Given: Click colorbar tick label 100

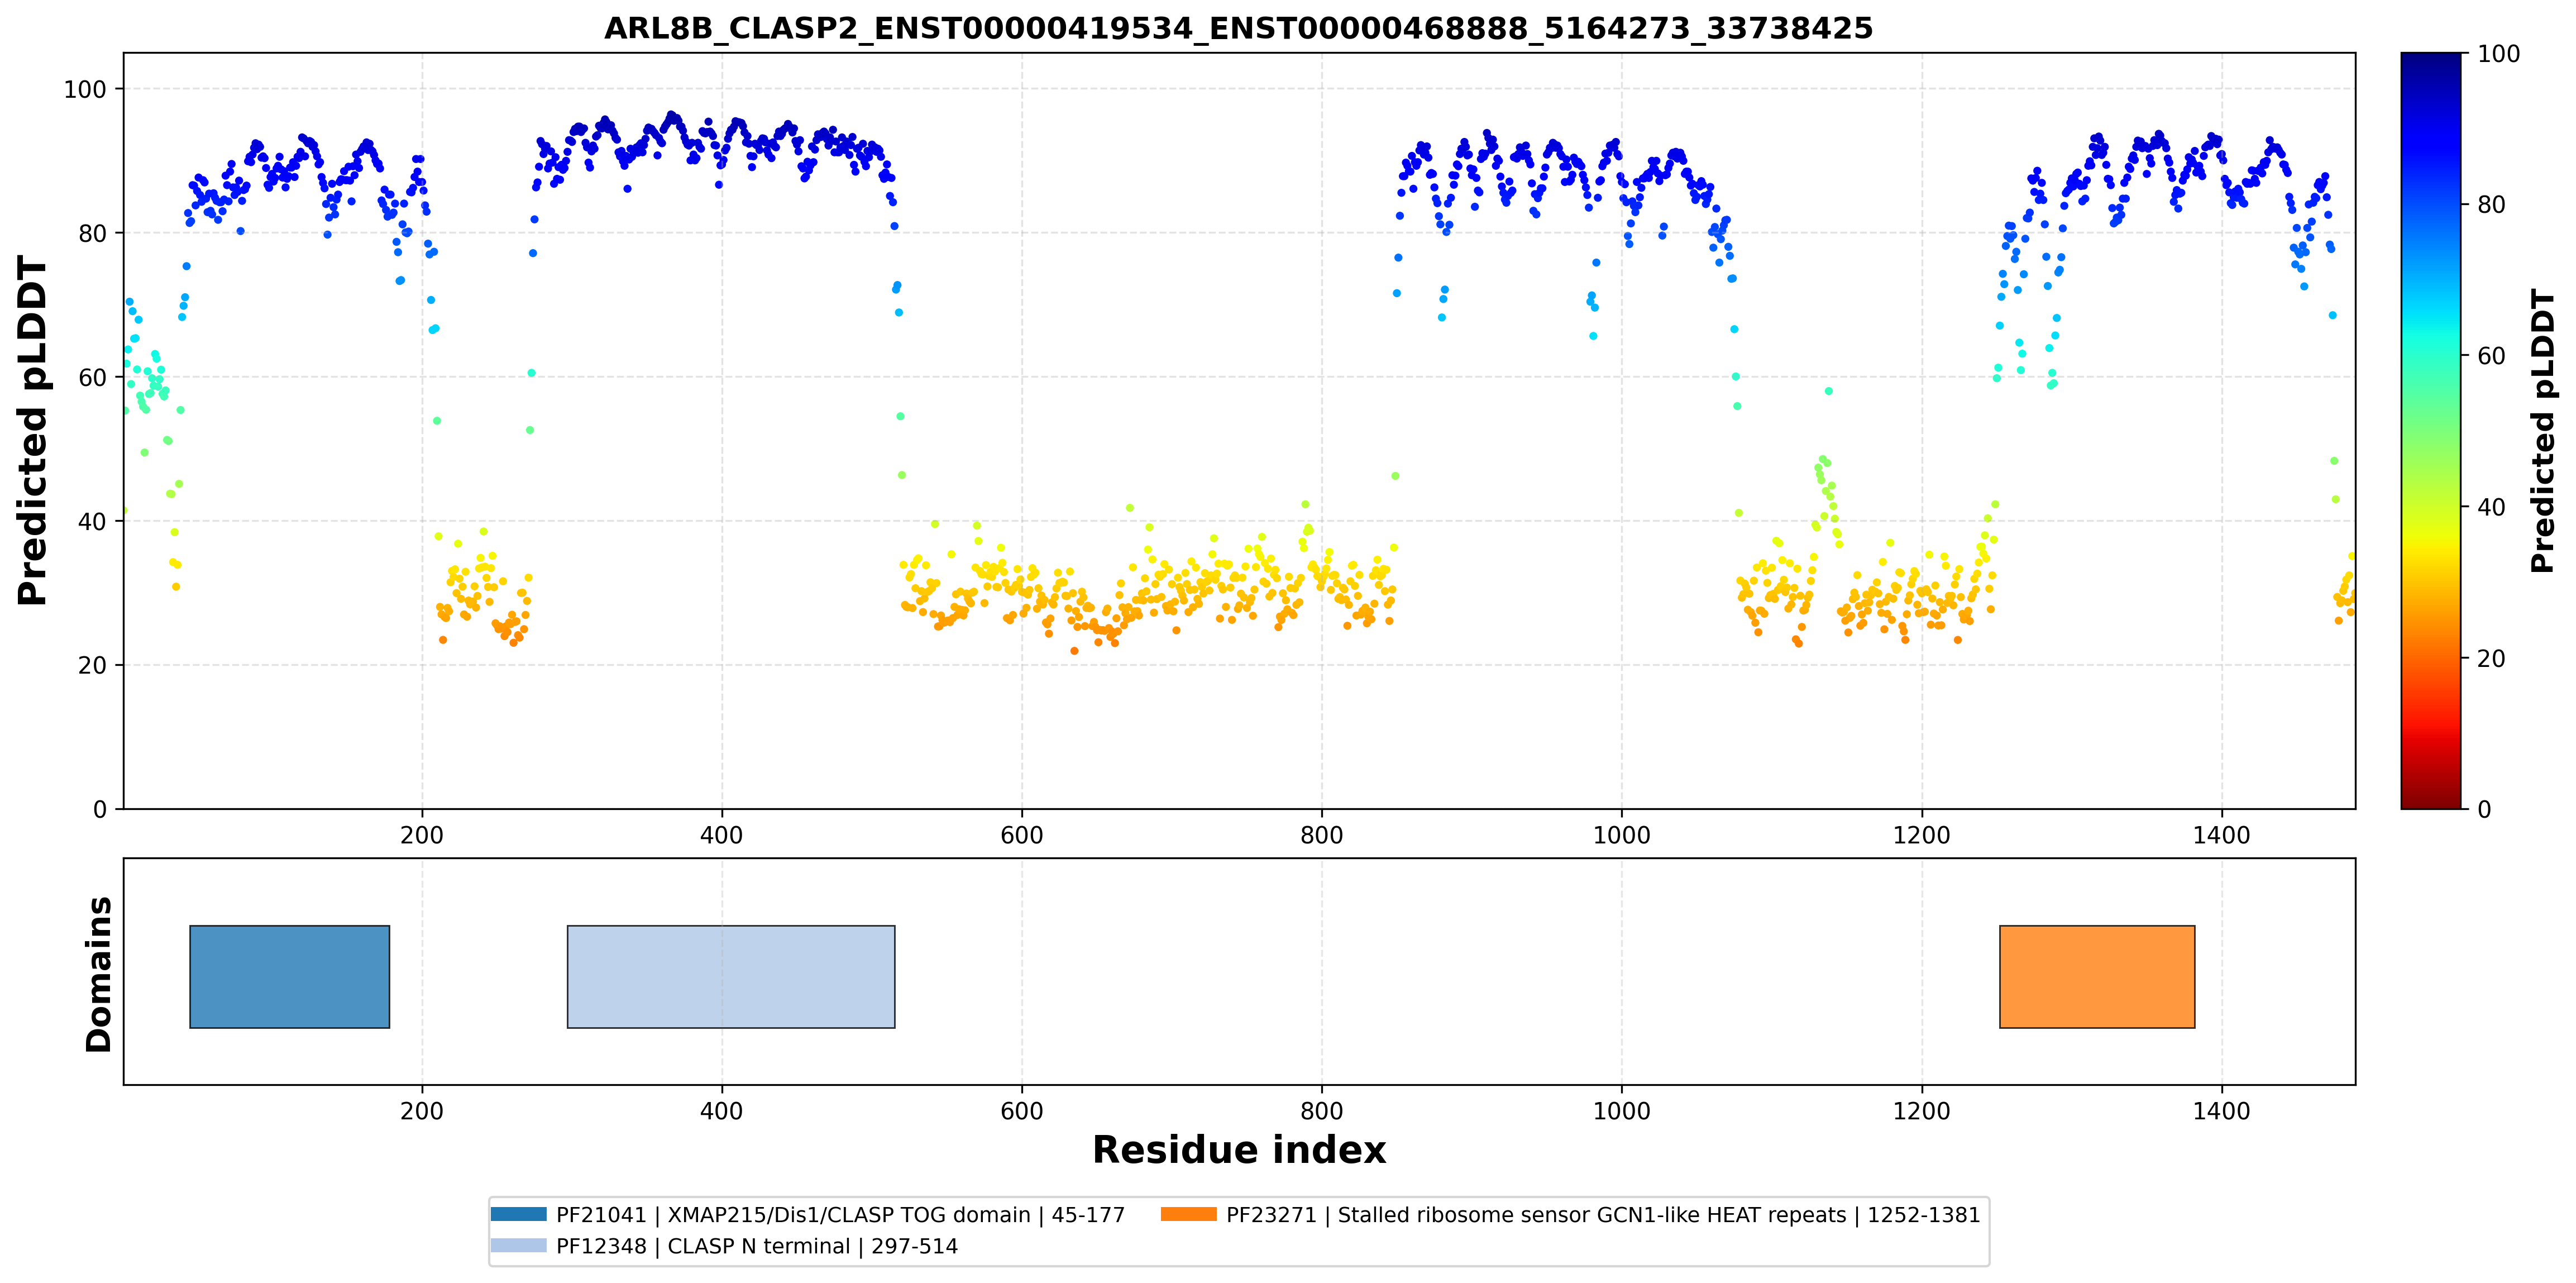Looking at the screenshot, I should [2499, 54].
